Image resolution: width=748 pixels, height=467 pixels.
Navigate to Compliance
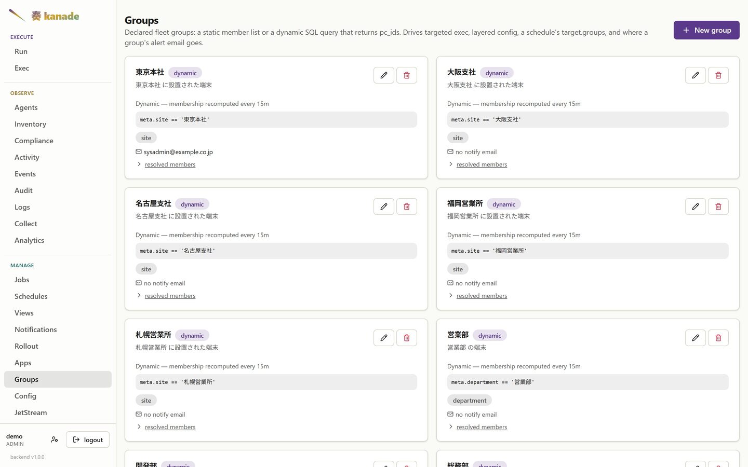coord(58,141)
